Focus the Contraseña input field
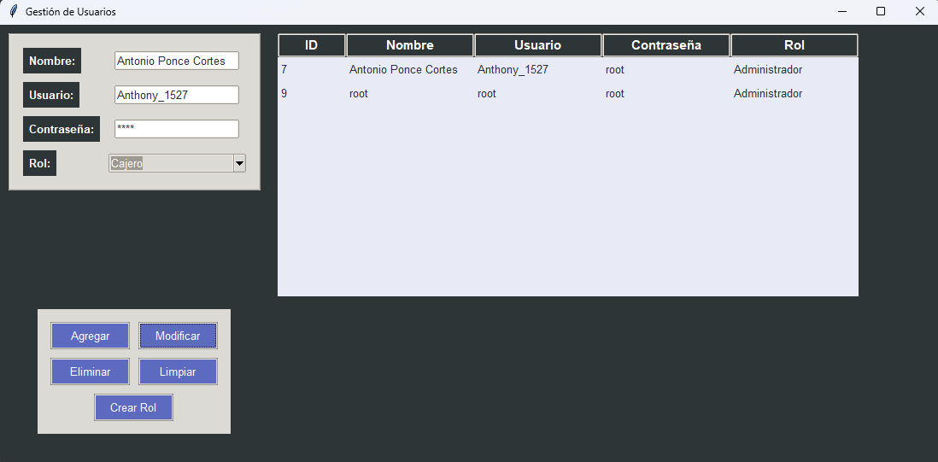The height and width of the screenshot is (462, 938). tap(177, 129)
